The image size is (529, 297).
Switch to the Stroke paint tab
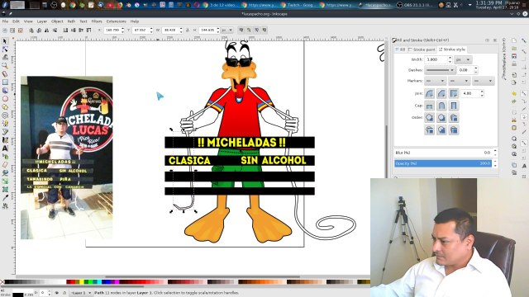[422, 49]
